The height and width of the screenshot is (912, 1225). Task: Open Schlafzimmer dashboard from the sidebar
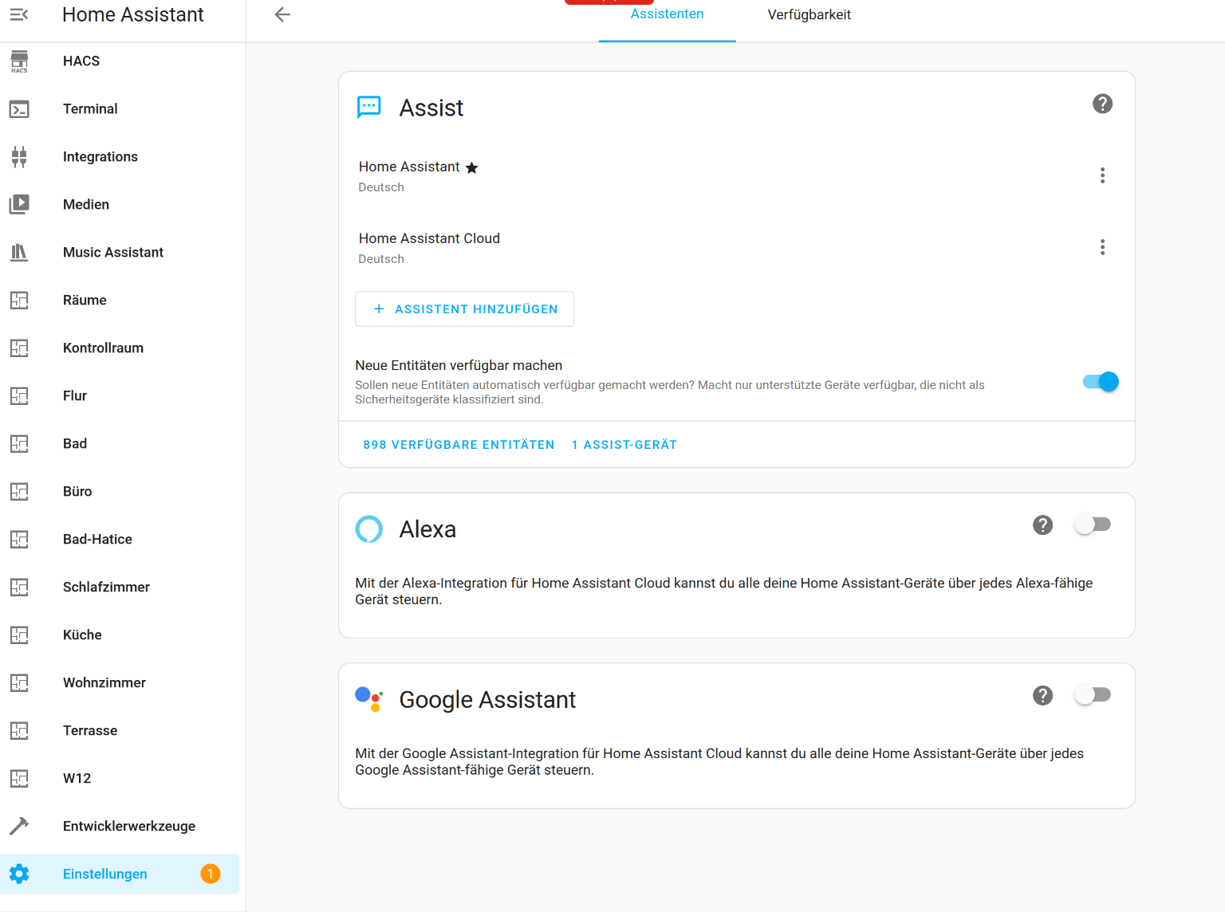[x=120, y=588]
